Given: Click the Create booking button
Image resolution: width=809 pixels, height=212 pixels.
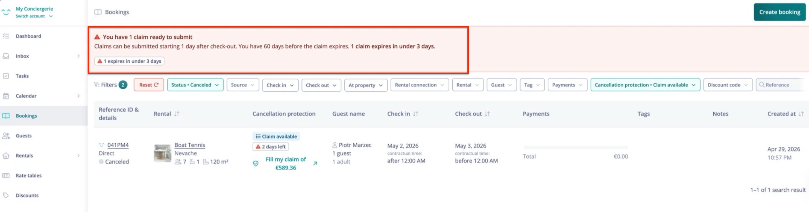Looking at the screenshot, I should [780, 12].
